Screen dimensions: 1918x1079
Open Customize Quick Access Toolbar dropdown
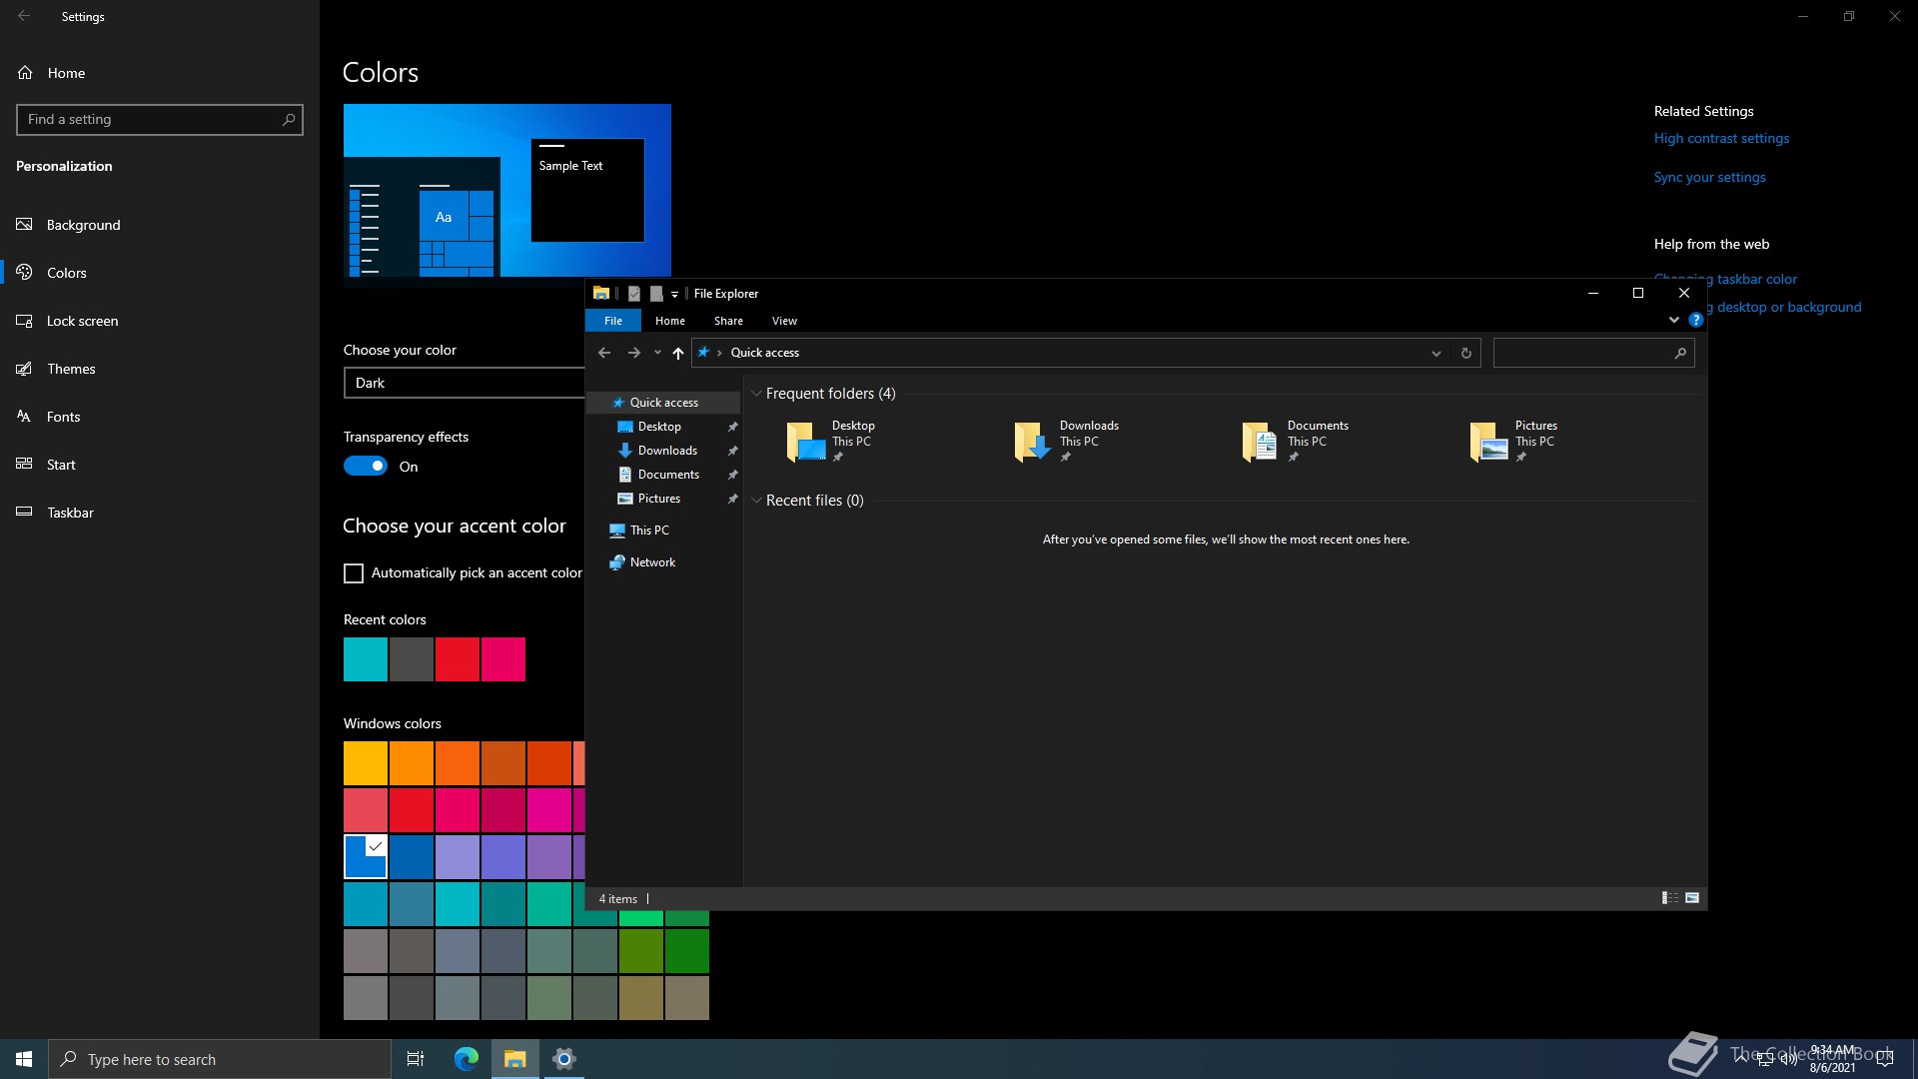675,294
